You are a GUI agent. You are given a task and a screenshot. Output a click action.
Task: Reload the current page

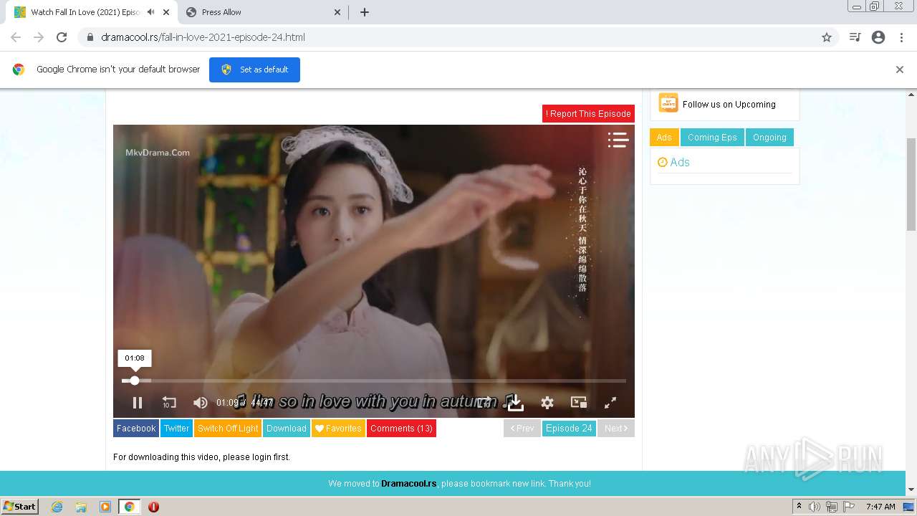point(62,37)
